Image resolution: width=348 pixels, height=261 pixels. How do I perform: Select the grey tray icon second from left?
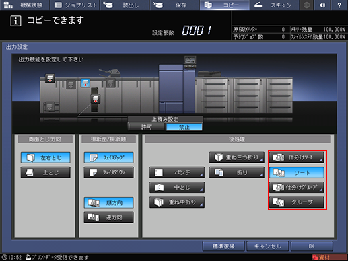click(x=71, y=85)
